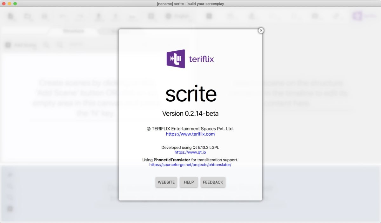
Task: Click the '© TERIFLIX Entertainment Spaces Pvt. Ltd.' line
Action: pyautogui.click(x=190, y=129)
